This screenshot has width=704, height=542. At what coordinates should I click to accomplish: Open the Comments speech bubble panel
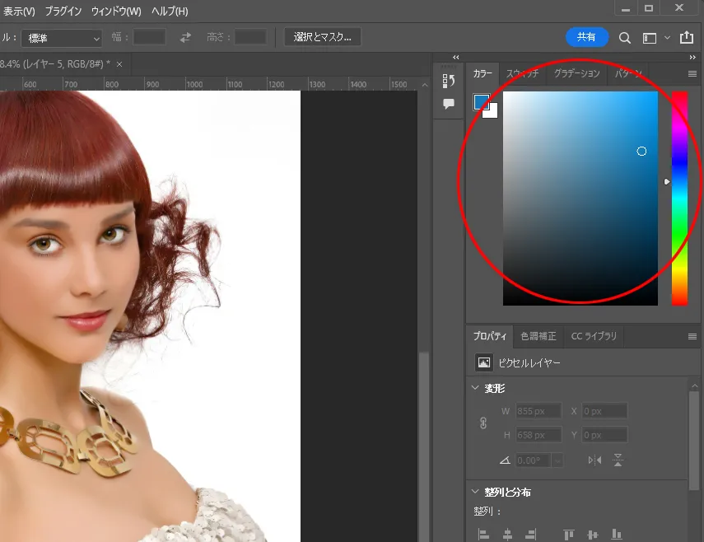click(449, 104)
